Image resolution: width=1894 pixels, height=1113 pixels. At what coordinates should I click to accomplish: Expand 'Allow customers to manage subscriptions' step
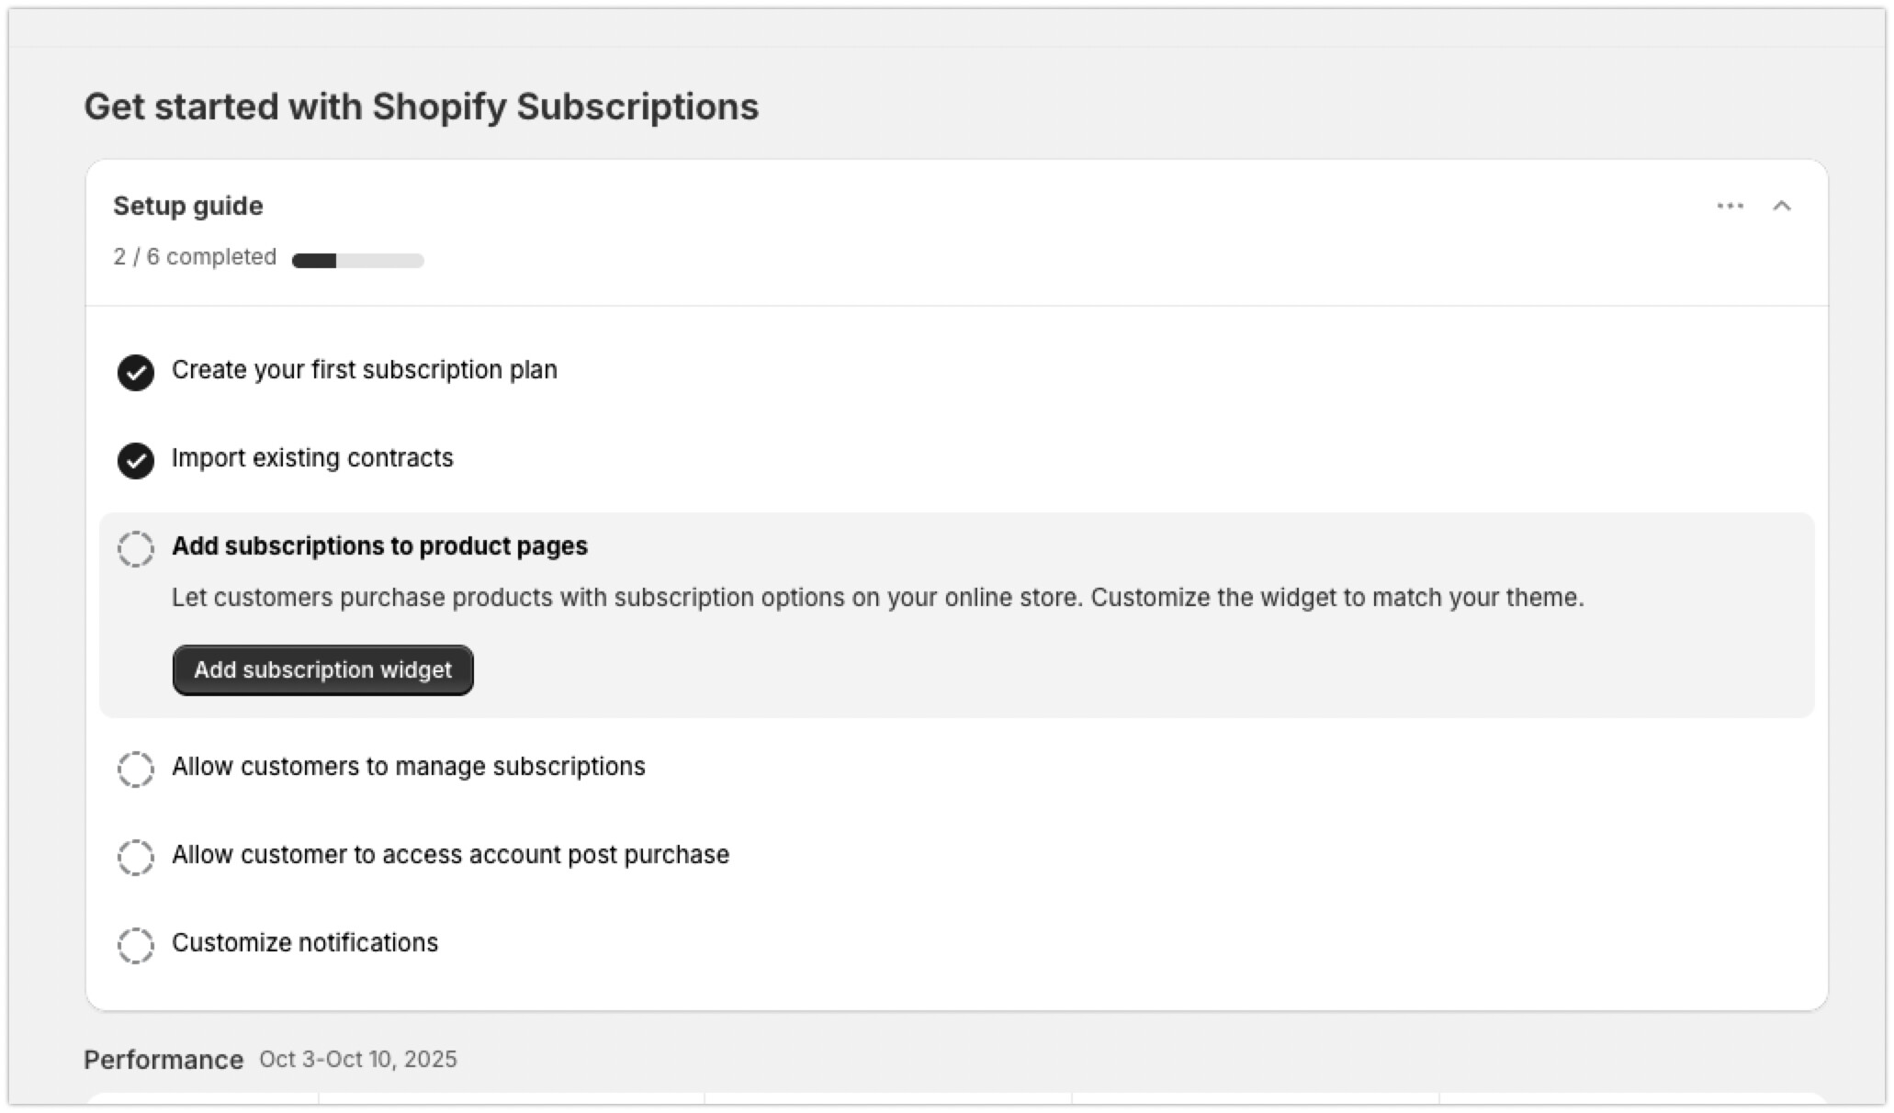[x=408, y=767]
